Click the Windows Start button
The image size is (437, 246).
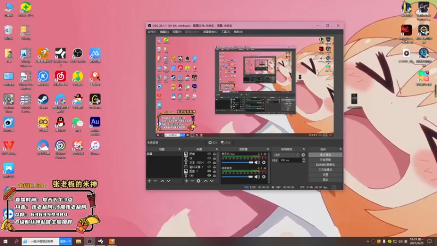5,242
